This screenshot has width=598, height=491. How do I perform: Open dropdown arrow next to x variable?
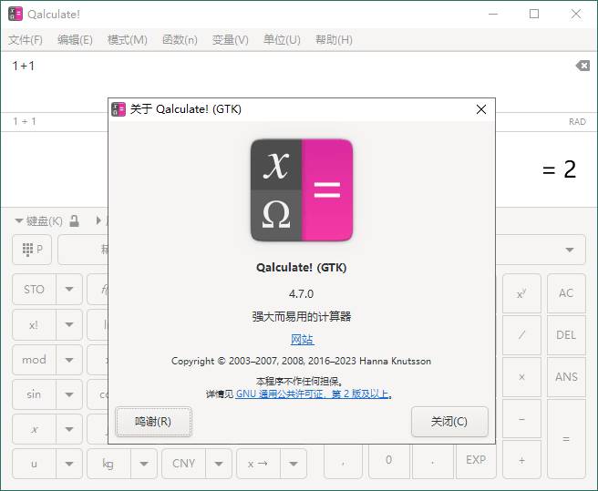[69, 429]
